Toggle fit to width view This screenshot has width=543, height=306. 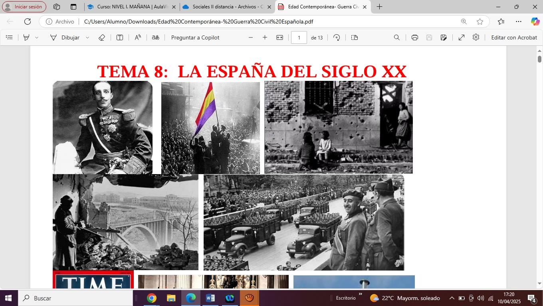[x=279, y=37]
